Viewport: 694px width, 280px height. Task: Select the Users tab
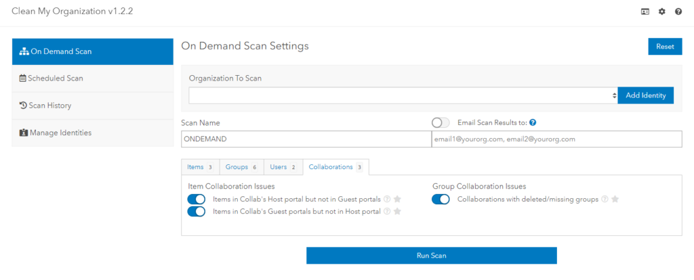point(283,167)
